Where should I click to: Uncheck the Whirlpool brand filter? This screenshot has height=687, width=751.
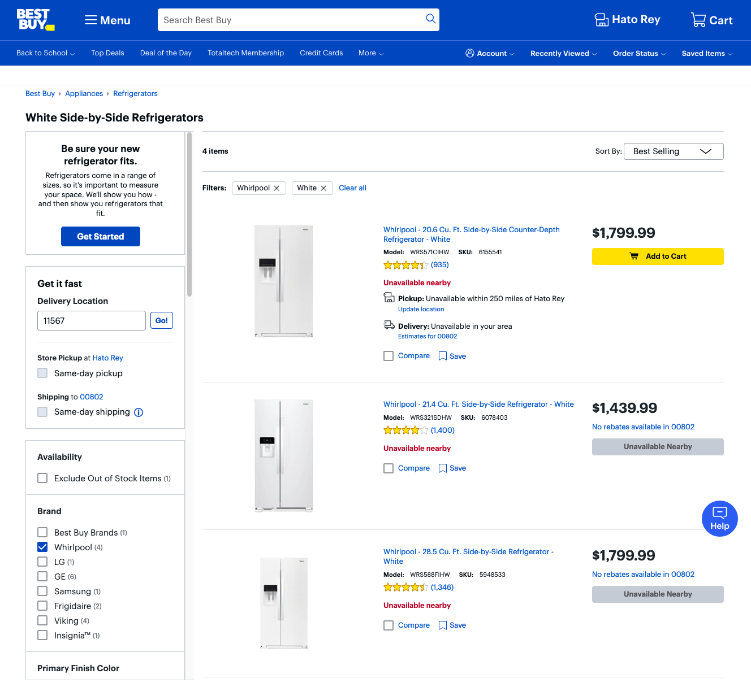click(42, 547)
